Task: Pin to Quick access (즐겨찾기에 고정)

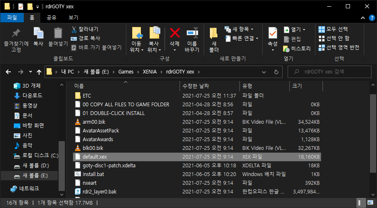Action: (16, 40)
